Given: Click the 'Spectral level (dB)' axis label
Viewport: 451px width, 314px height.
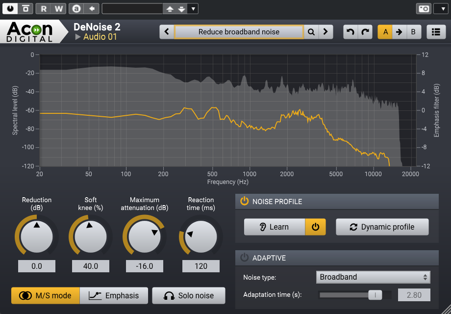Looking at the screenshot, I should 15,110.
